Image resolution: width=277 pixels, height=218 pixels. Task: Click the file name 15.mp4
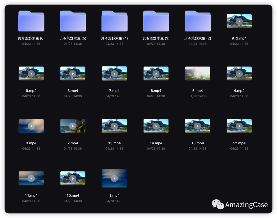(114, 143)
